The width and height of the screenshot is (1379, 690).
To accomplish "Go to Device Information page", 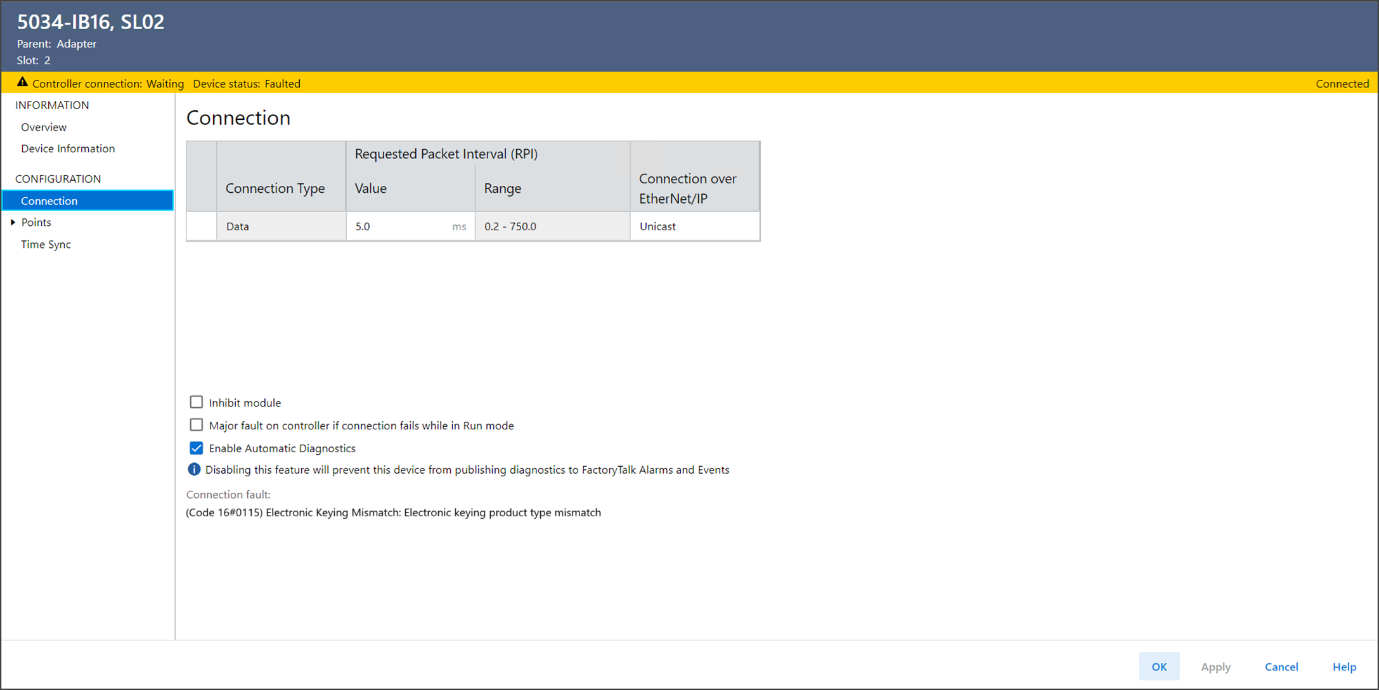I will [68, 148].
